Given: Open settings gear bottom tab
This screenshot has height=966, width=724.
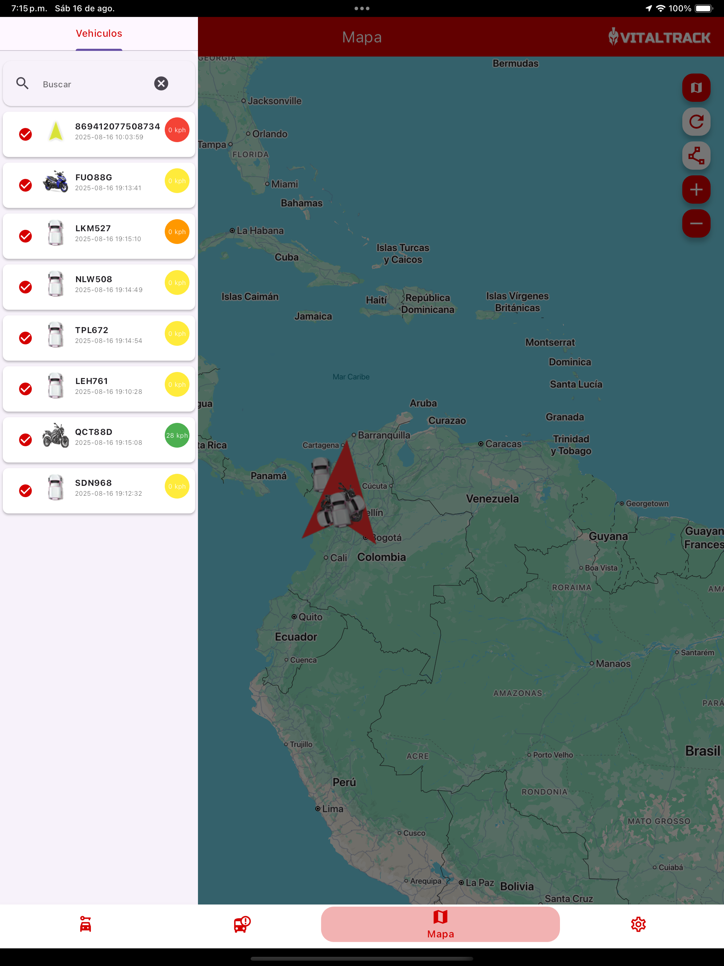Looking at the screenshot, I should click(638, 924).
